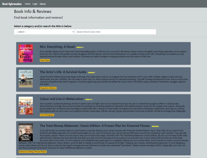207x158 pixels.
Task: Open Total Money Makeover cover thumbnail
Action: point(26,132)
